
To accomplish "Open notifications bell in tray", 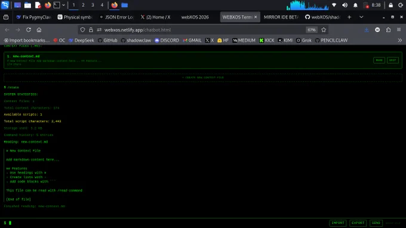I will tap(355, 5).
